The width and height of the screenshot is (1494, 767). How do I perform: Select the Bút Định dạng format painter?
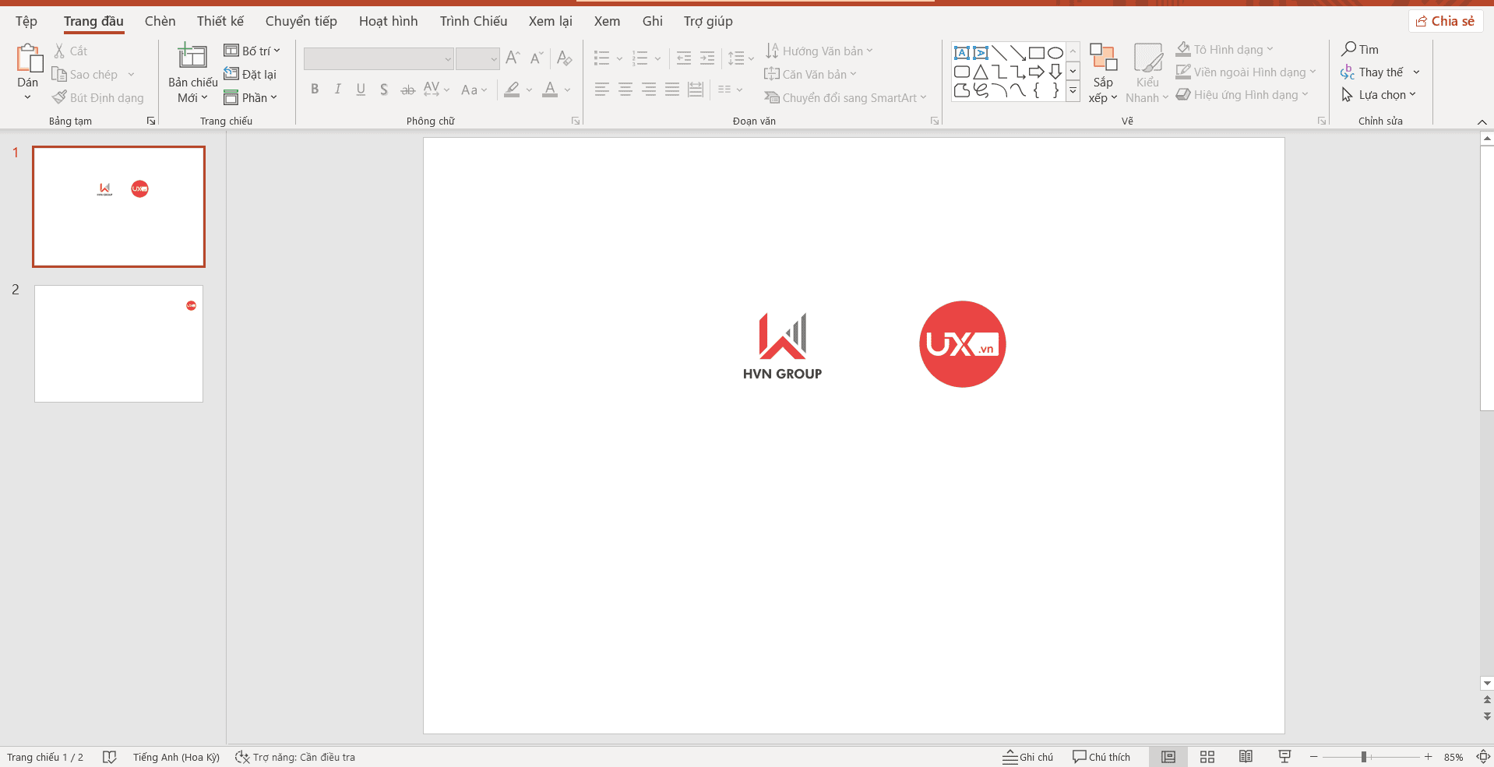99,97
